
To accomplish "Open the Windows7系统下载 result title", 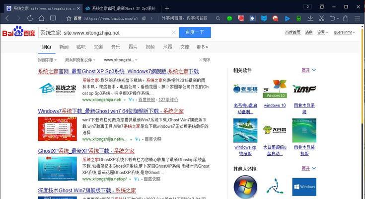I will (x=111, y=111).
